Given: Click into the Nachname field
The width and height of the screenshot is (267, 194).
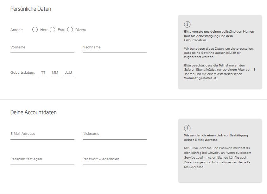Looking at the screenshot, I should point(114,47).
